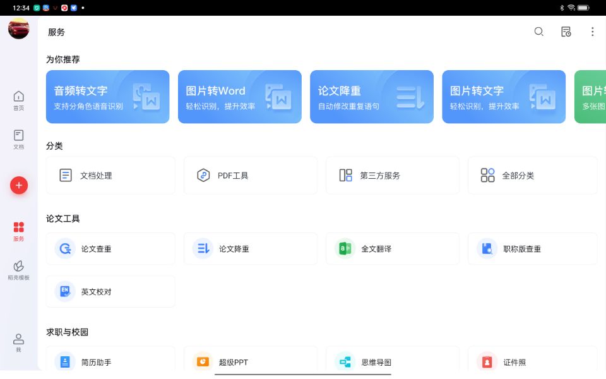The width and height of the screenshot is (606, 379).
Task: Switch to the 文档 documents tab
Action: pyautogui.click(x=18, y=138)
